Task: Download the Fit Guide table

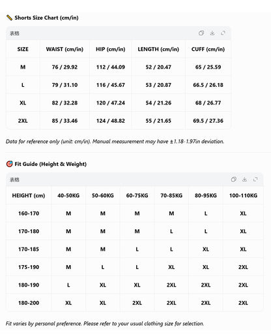Action: pos(244,180)
